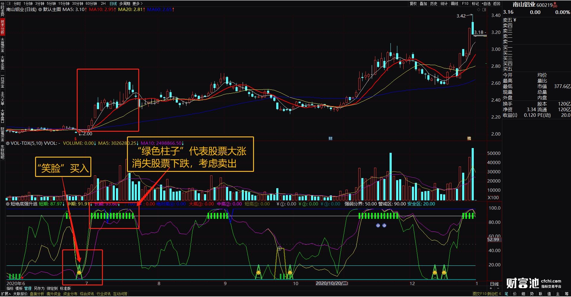
Task: Open the 盘面分析 bottom tab
Action: 37,294
